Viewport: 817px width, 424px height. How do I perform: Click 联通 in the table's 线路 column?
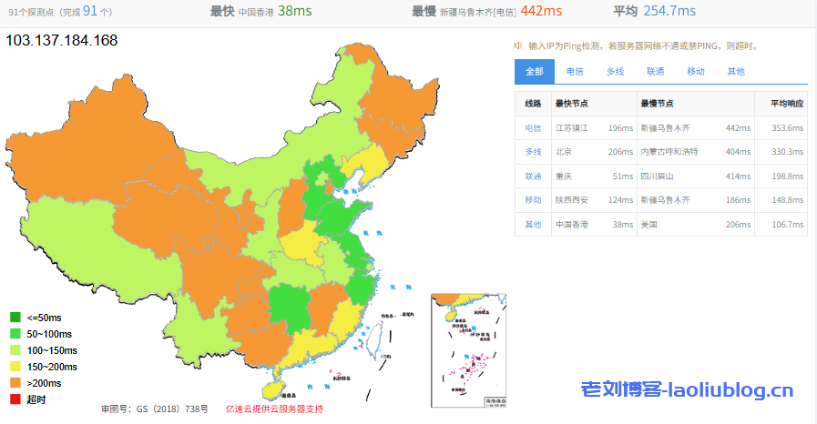coord(533,176)
